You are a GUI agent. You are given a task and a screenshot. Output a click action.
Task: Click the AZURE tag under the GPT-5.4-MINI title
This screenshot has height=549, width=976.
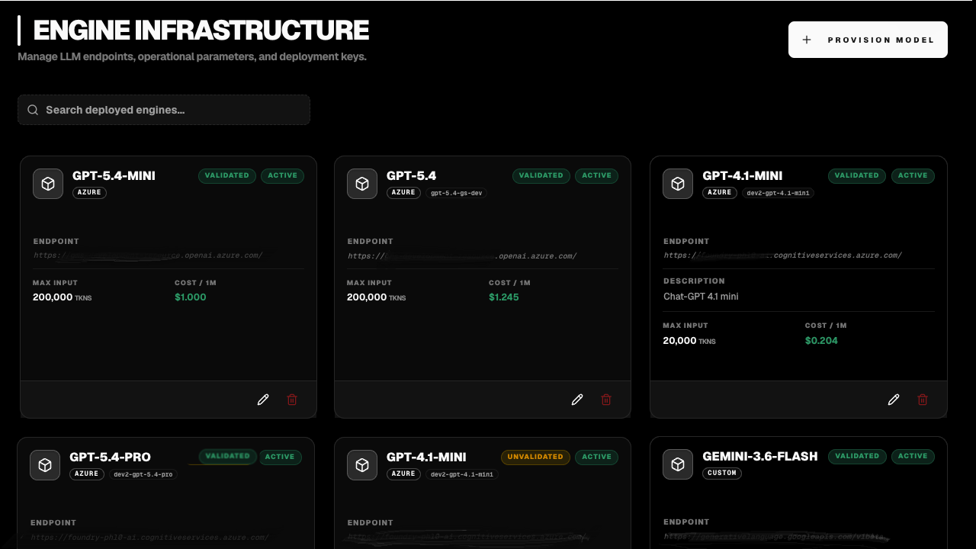pyautogui.click(x=89, y=193)
